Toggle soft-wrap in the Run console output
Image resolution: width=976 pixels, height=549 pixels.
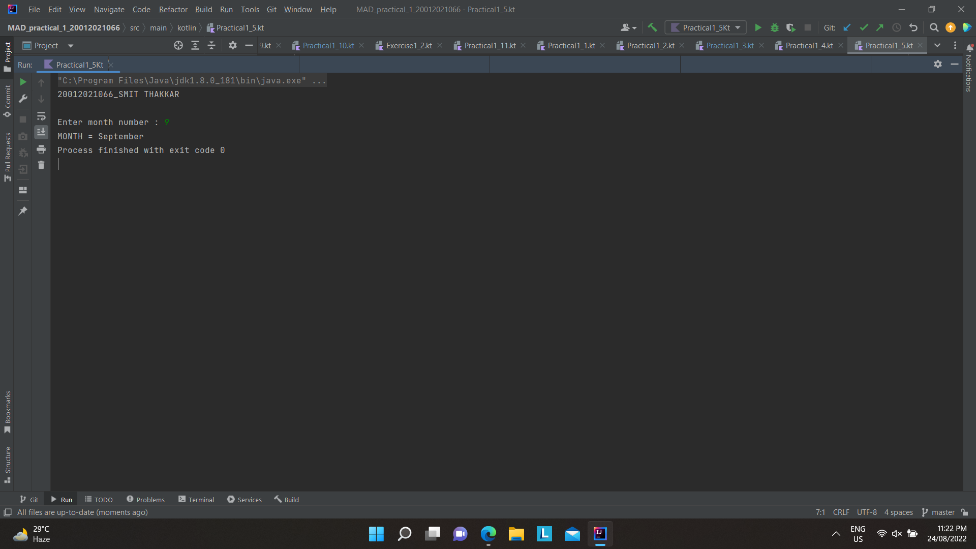click(x=41, y=116)
